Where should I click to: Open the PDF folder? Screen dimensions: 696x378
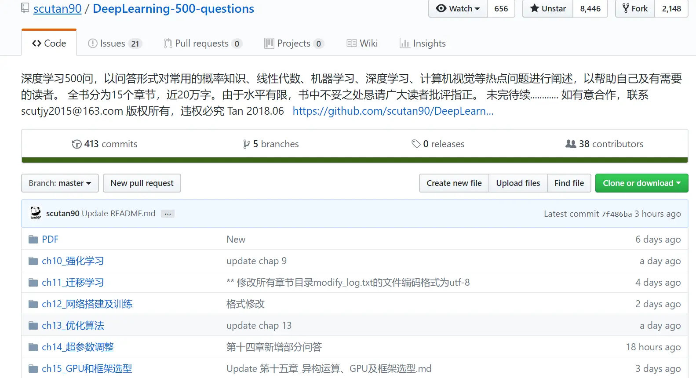[x=50, y=239]
